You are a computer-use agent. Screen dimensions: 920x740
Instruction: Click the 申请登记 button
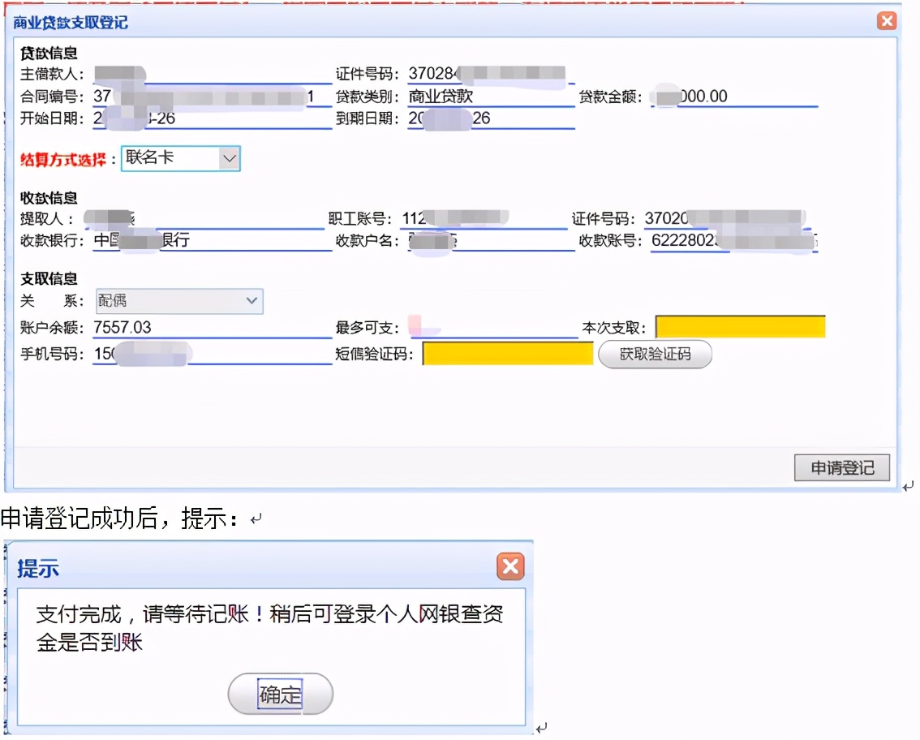click(x=842, y=468)
